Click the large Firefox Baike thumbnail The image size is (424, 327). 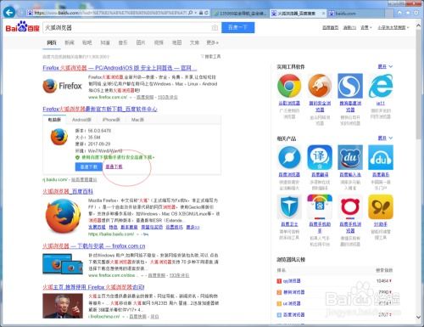63,216
